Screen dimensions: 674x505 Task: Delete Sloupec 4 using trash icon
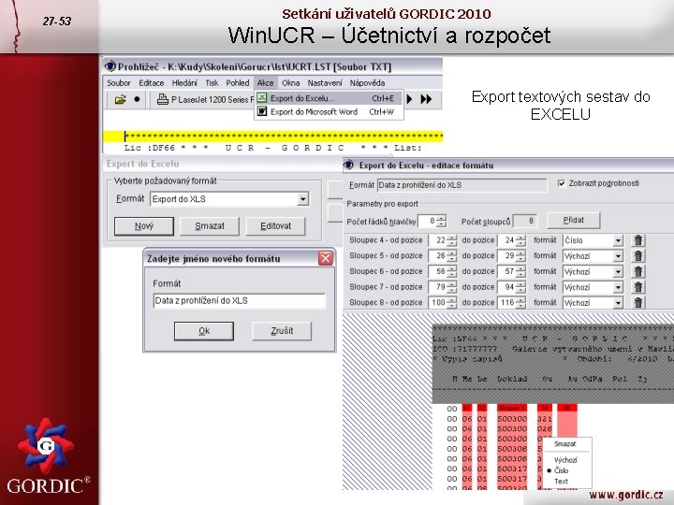(x=638, y=240)
